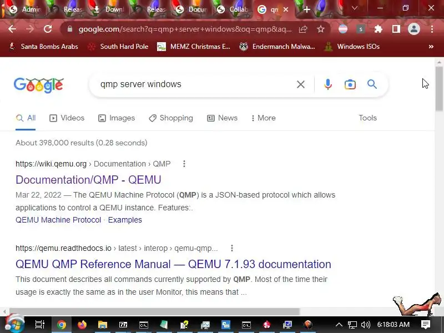The height and width of the screenshot is (333, 444).
Task: Open the Chrome three-dot menu
Action: tap(432, 29)
